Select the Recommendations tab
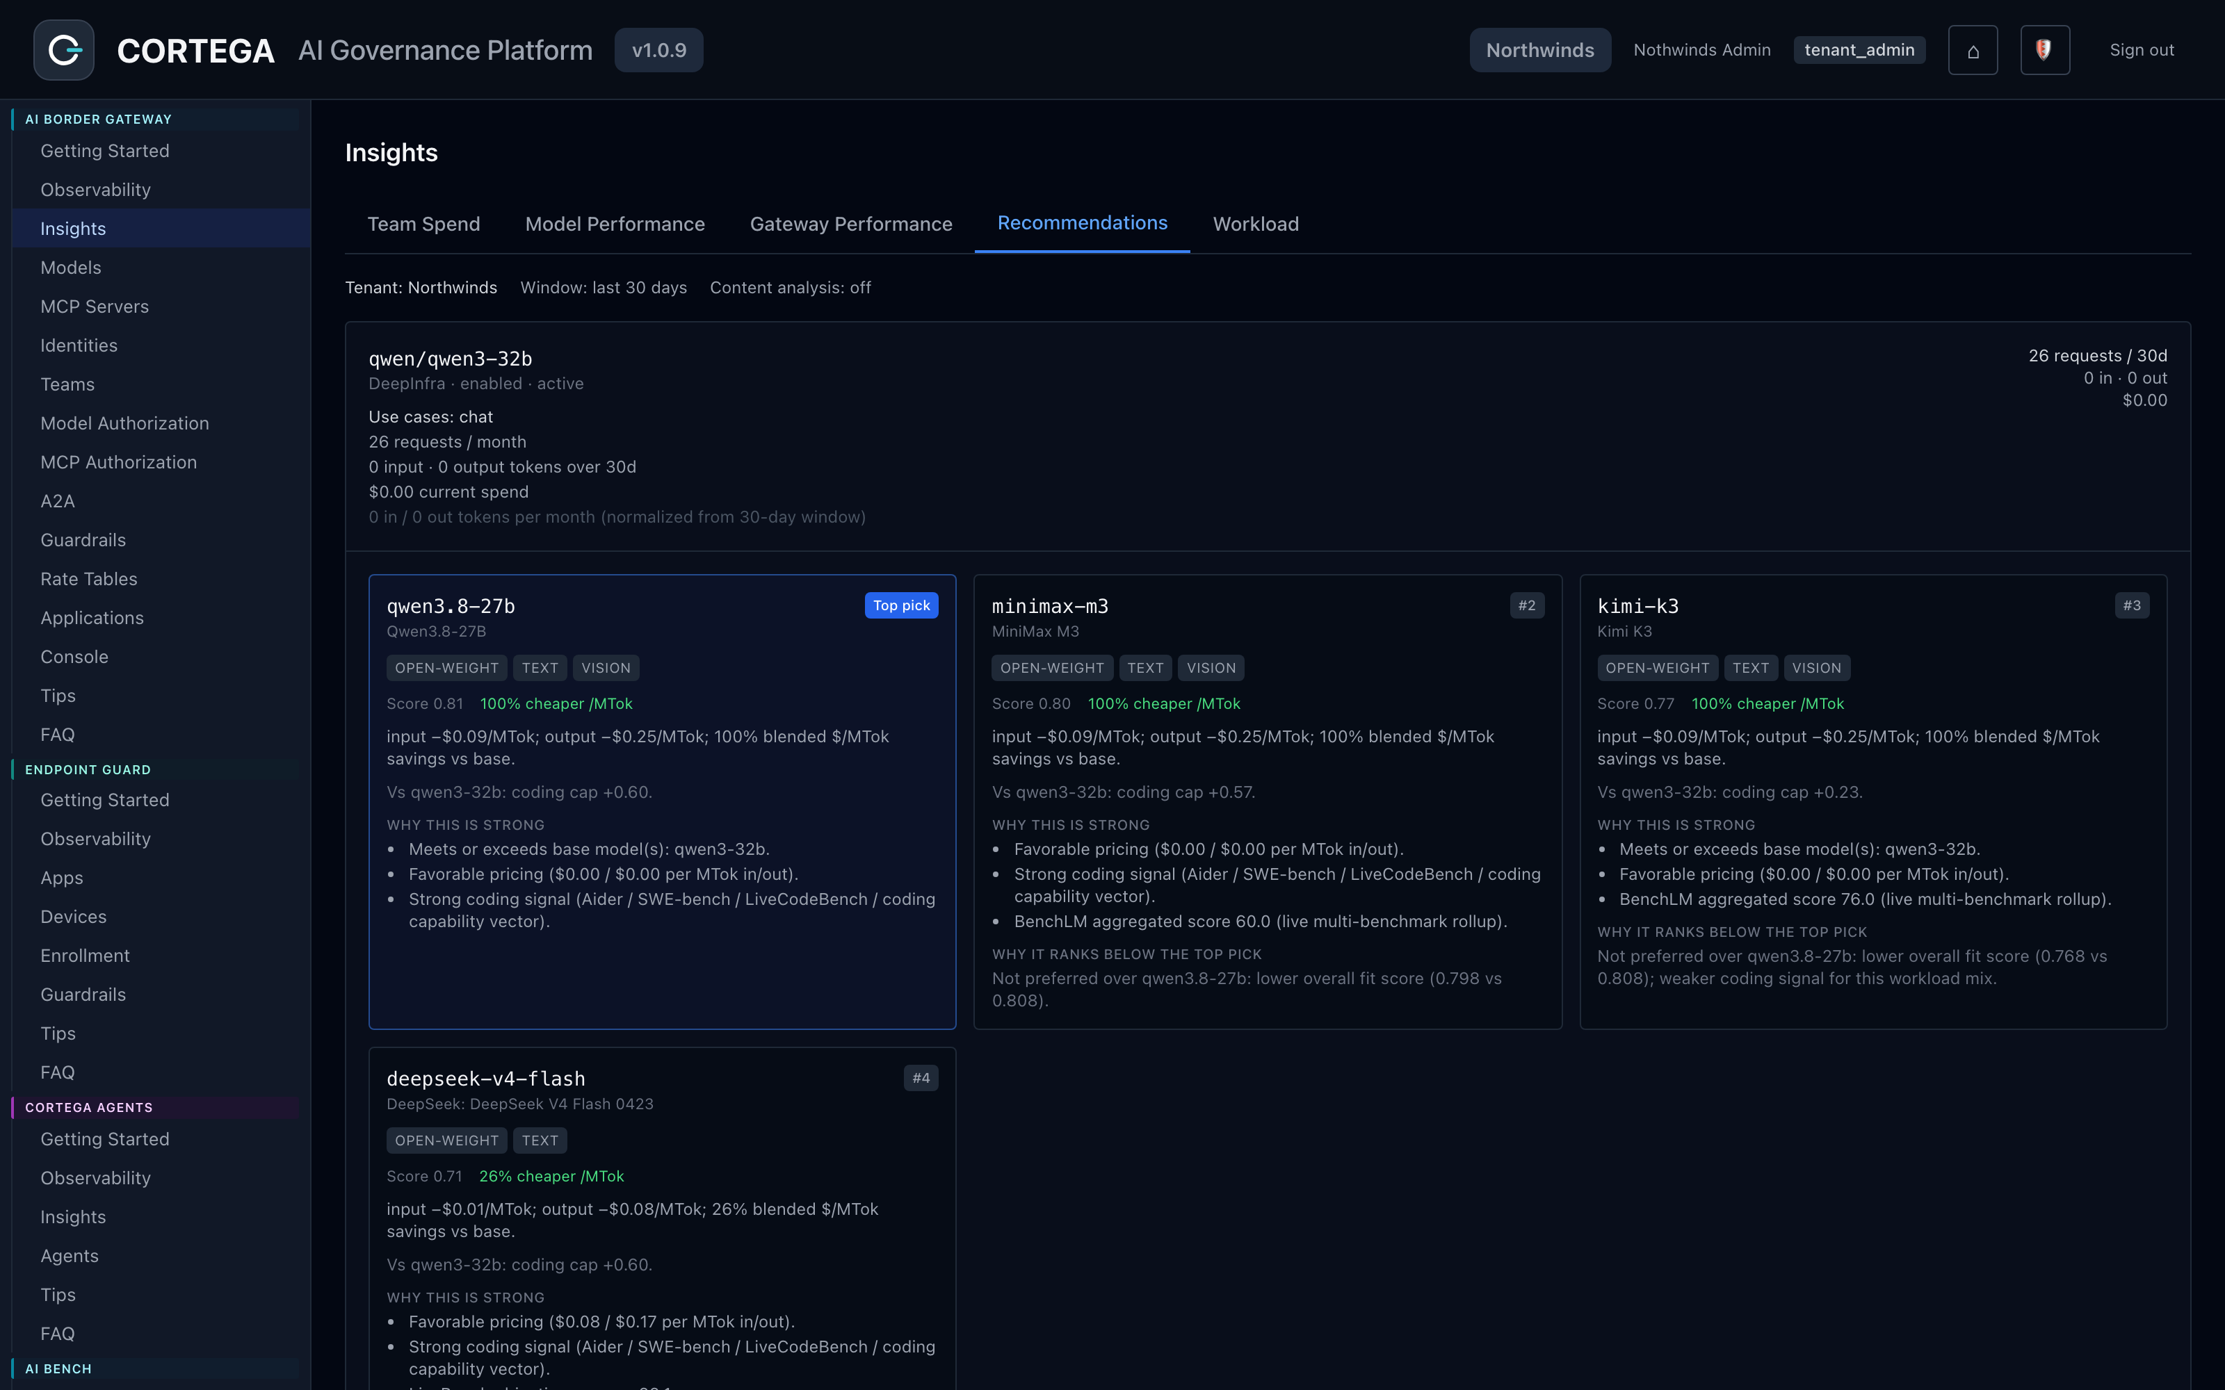2225x1390 pixels. 1082,223
